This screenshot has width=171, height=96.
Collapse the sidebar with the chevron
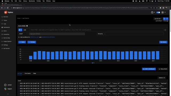pyautogui.click(x=8, y=94)
